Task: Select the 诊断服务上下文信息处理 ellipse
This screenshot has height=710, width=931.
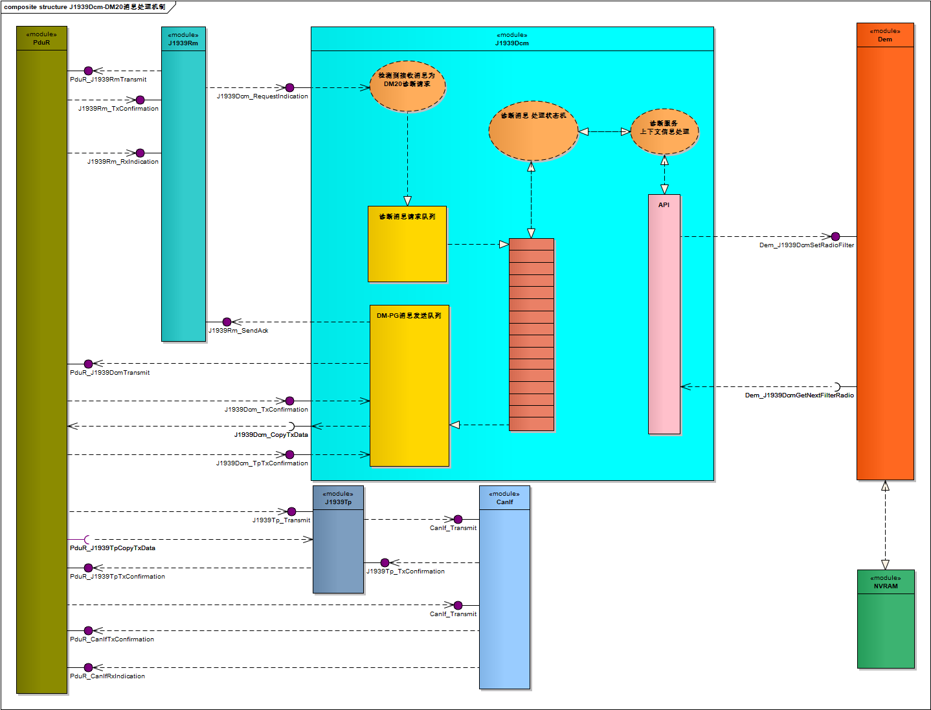Action: tap(664, 131)
